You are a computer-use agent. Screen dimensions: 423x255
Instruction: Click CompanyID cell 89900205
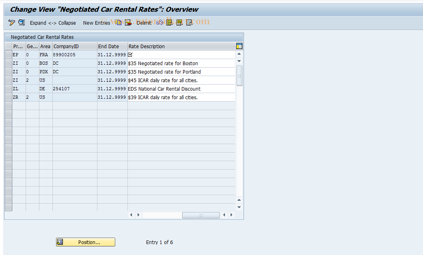click(75, 55)
